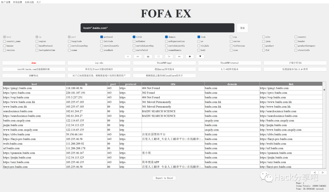Uncheck the title field checkbox
The height and width of the screenshot is (192, 329).
click(x=134, y=37)
